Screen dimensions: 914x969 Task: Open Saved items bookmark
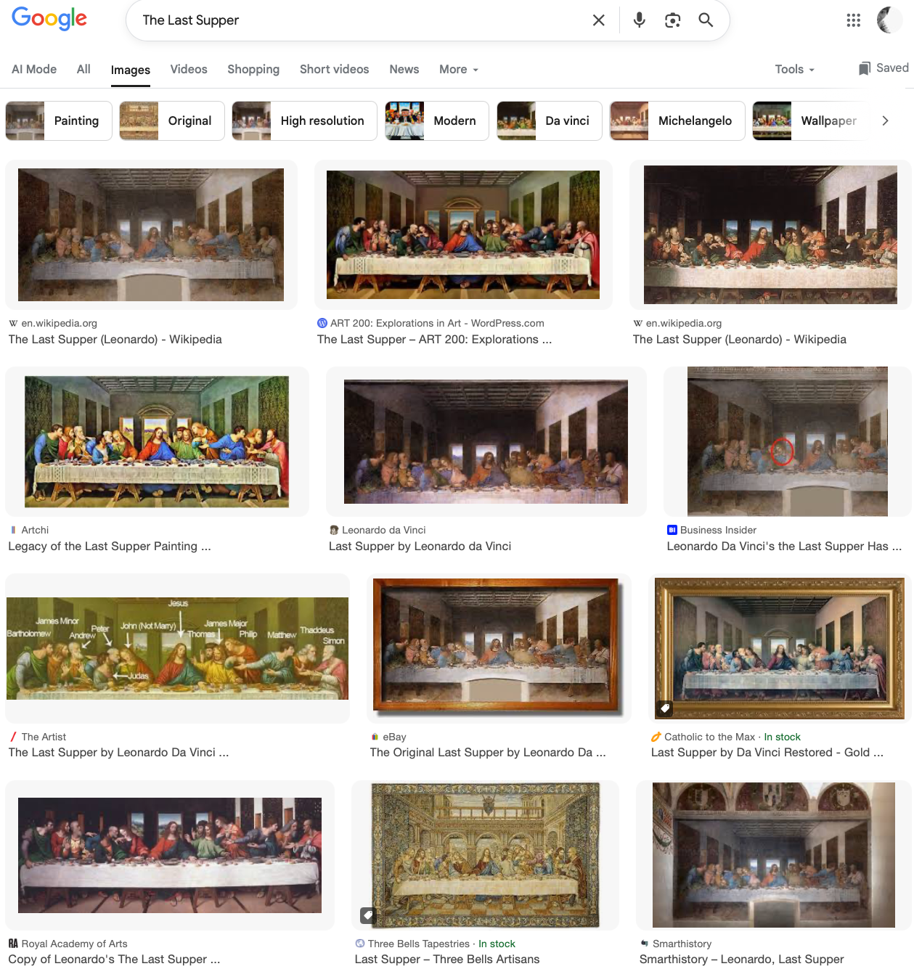pyautogui.click(x=884, y=68)
